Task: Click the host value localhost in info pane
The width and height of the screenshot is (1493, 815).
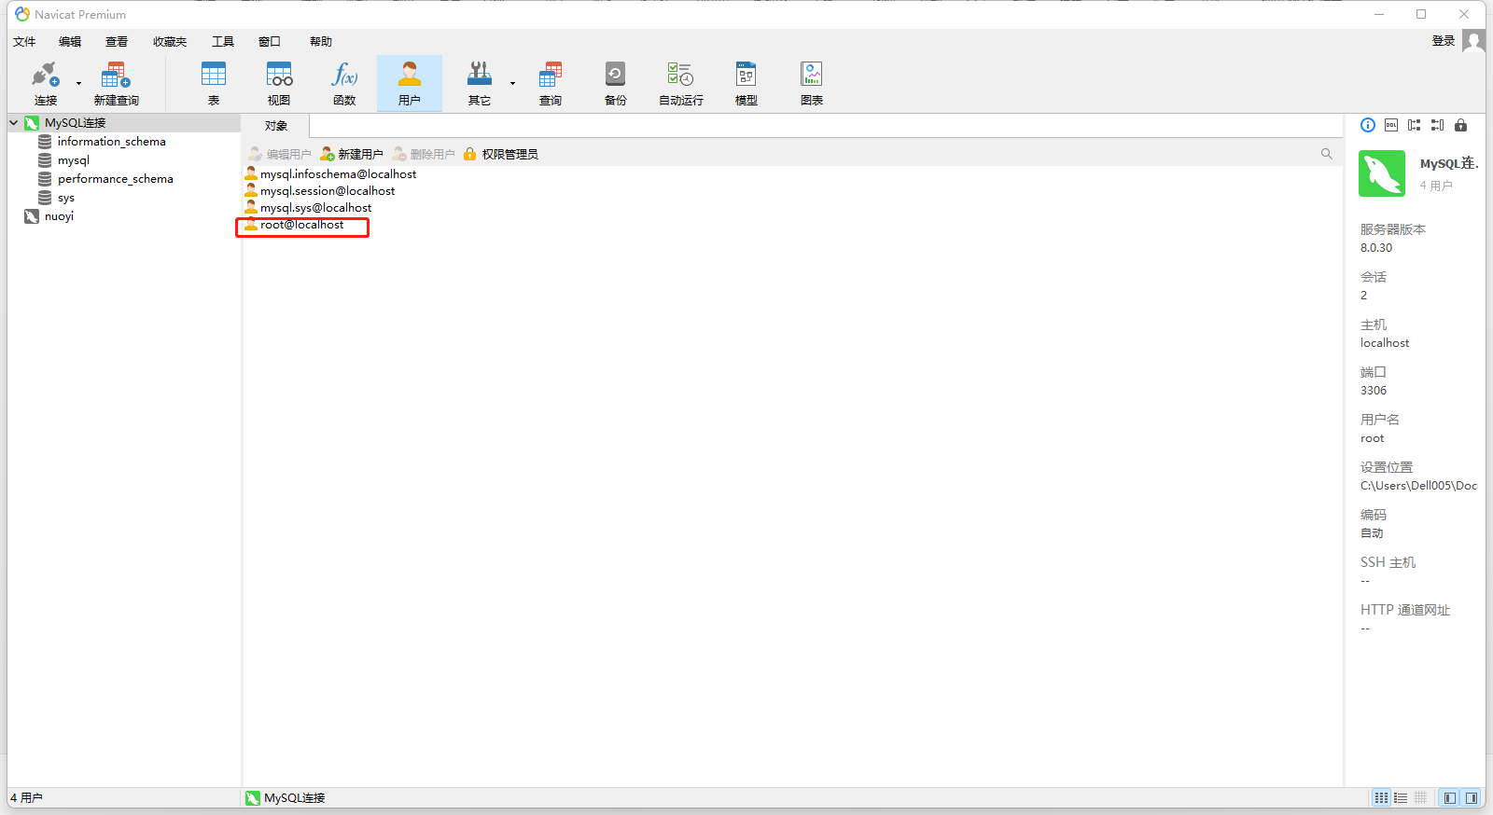Action: click(x=1385, y=343)
